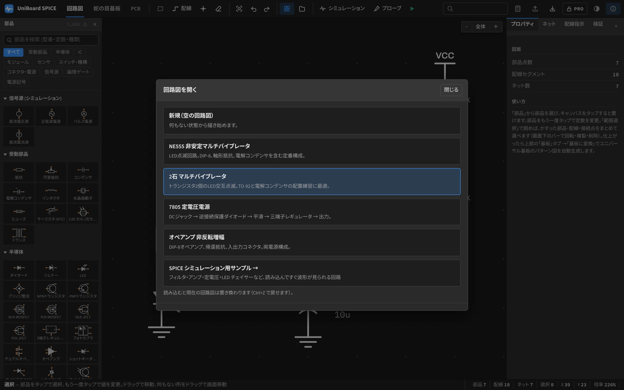
Task: Click the parts search input
Action: [x=51, y=40]
